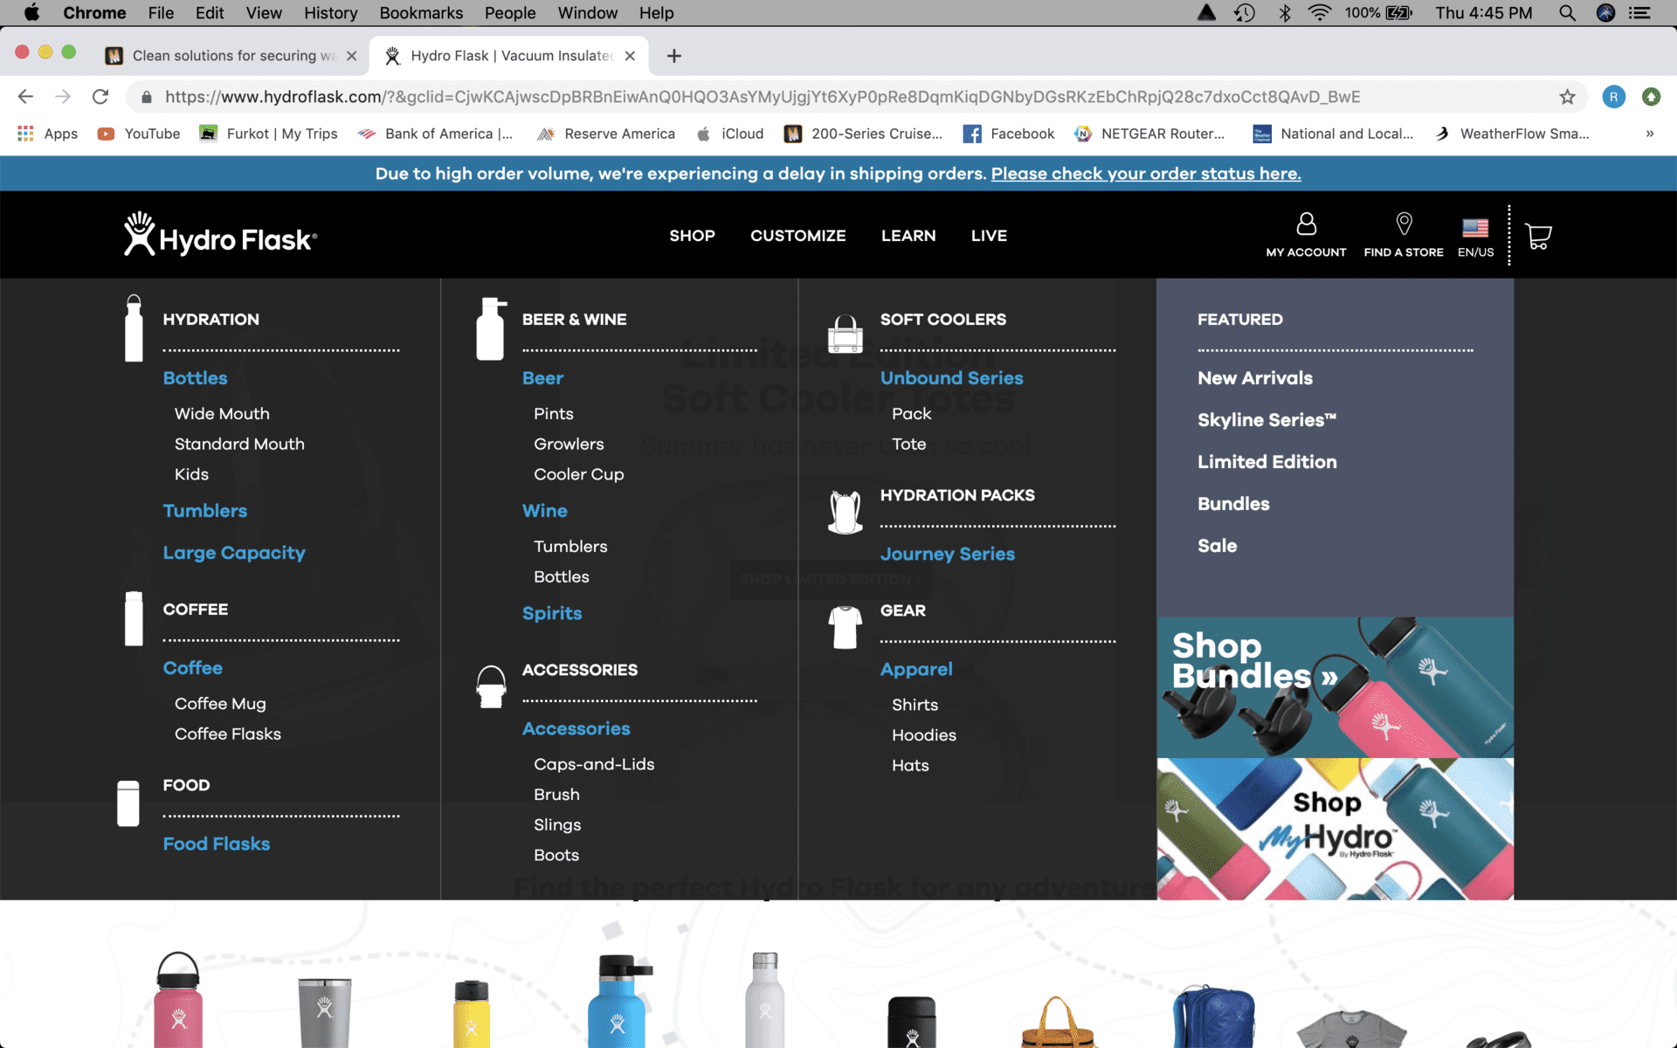Open the Tumblers category under Hydration
Screen dimensions: 1677x1048
(x=204, y=511)
